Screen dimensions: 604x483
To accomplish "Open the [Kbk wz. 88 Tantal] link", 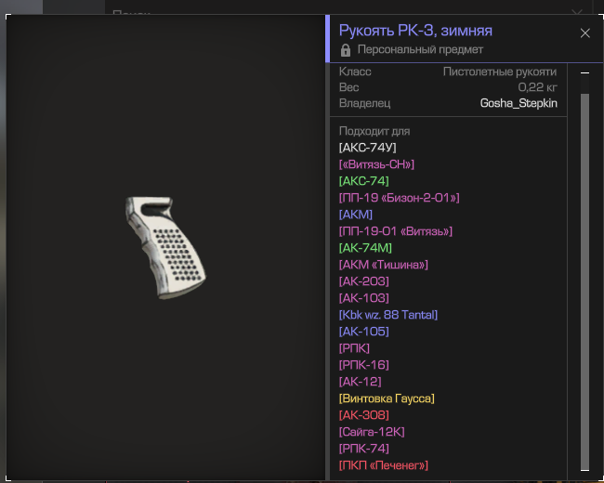I will [x=388, y=315].
